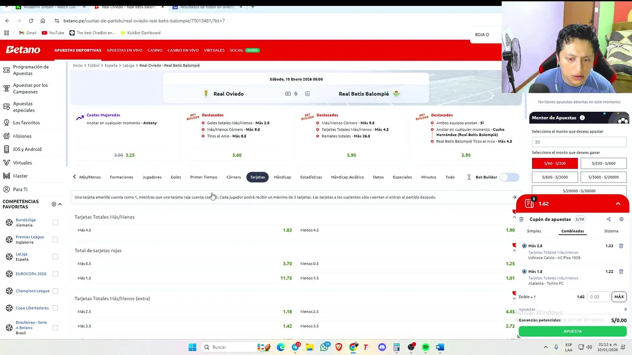
Task: Clear all bets with coupon trash icon
Action: point(521,219)
